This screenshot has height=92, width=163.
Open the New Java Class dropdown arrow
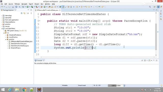[47, 7]
